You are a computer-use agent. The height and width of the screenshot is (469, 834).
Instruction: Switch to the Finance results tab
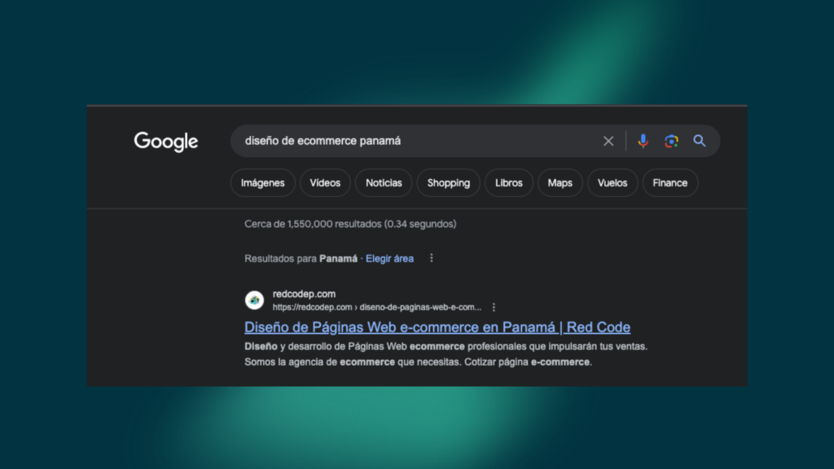(669, 182)
